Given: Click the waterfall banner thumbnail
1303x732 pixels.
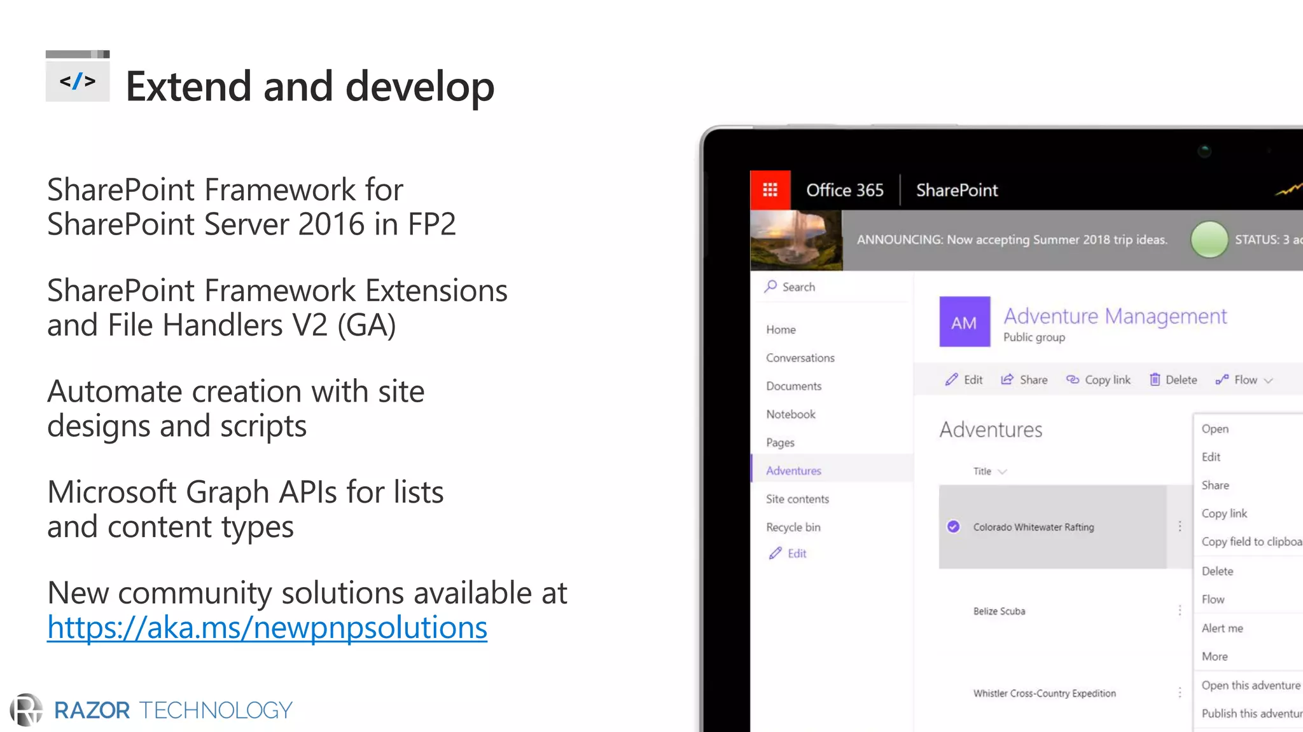Looking at the screenshot, I should [x=797, y=240].
